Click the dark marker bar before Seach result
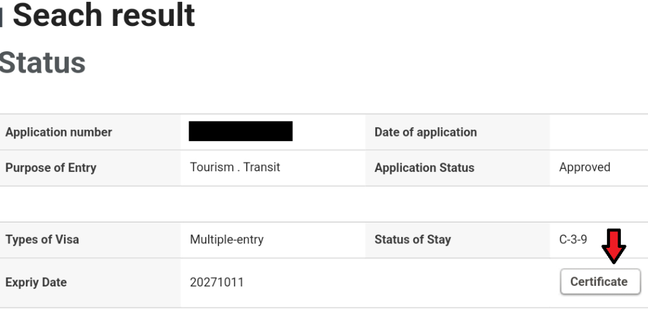This screenshot has height=313, width=648. point(1,18)
